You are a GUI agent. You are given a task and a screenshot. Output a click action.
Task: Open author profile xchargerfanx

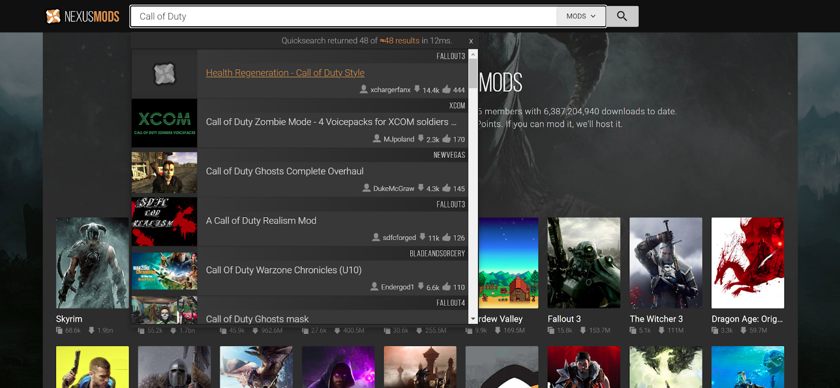[x=391, y=90]
